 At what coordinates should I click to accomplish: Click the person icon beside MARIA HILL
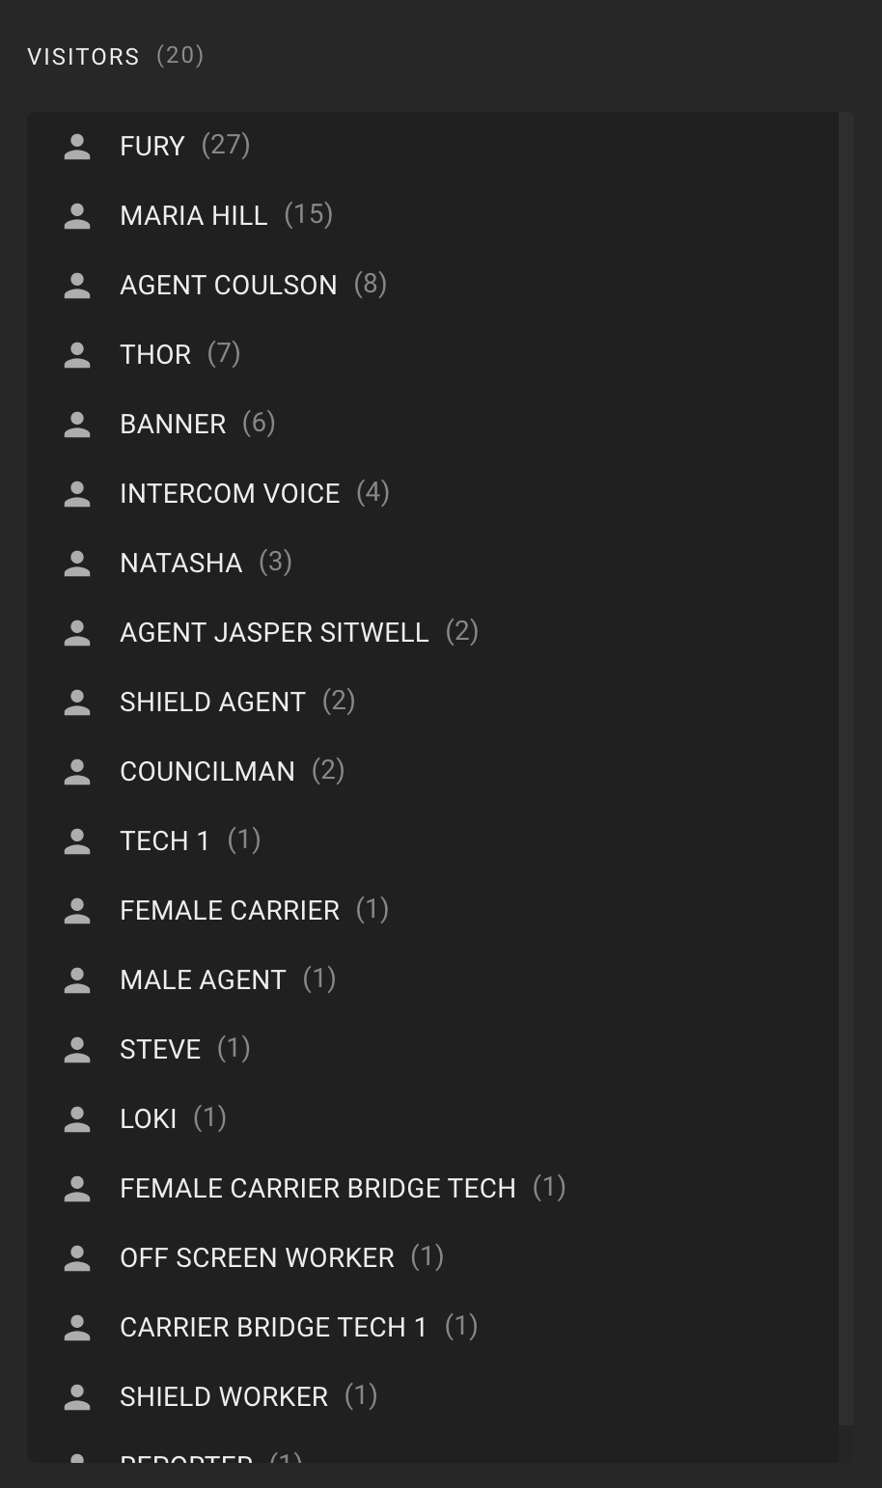pos(77,216)
